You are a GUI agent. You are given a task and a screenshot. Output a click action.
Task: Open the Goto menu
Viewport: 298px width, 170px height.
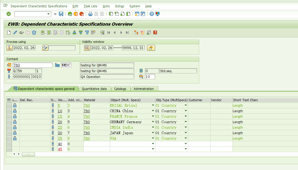tap(106, 6)
